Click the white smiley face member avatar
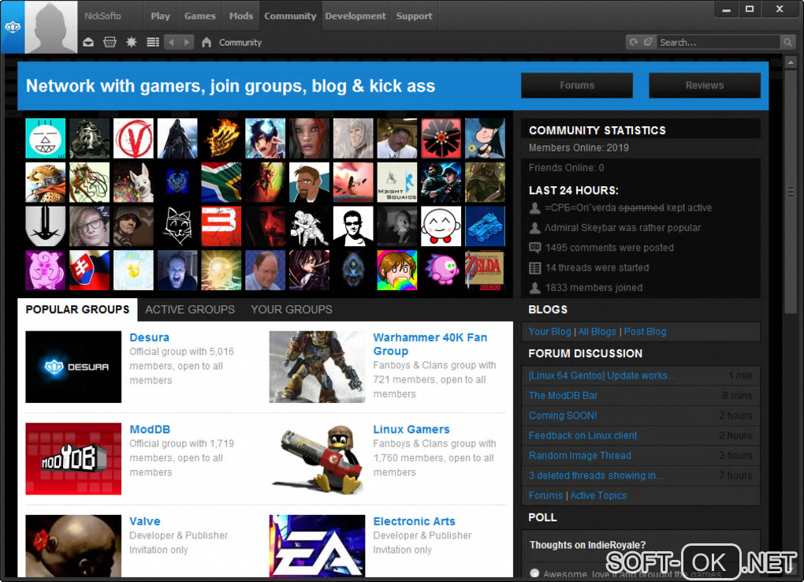 441,226
